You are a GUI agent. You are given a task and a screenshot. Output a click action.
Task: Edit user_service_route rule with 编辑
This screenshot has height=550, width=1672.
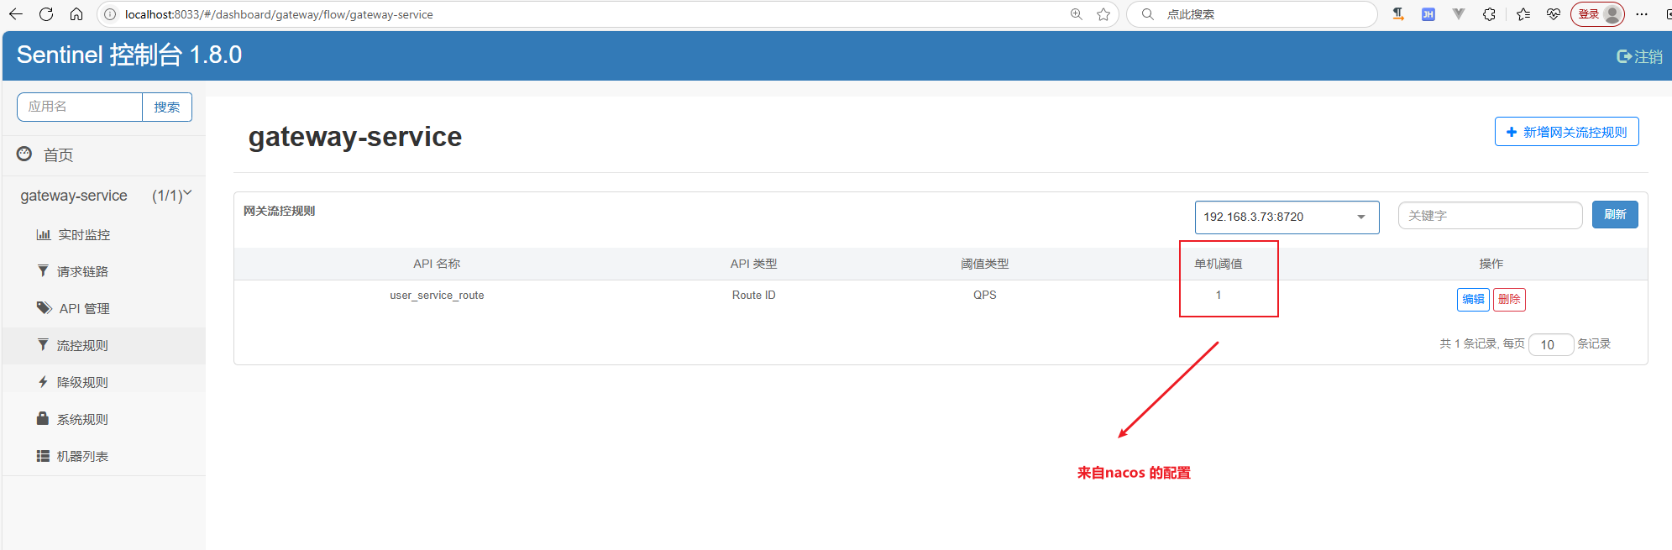click(x=1473, y=299)
